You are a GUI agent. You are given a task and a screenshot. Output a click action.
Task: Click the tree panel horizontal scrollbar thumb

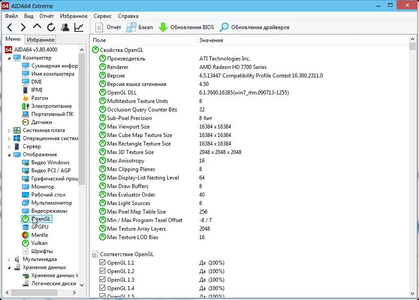point(34,292)
